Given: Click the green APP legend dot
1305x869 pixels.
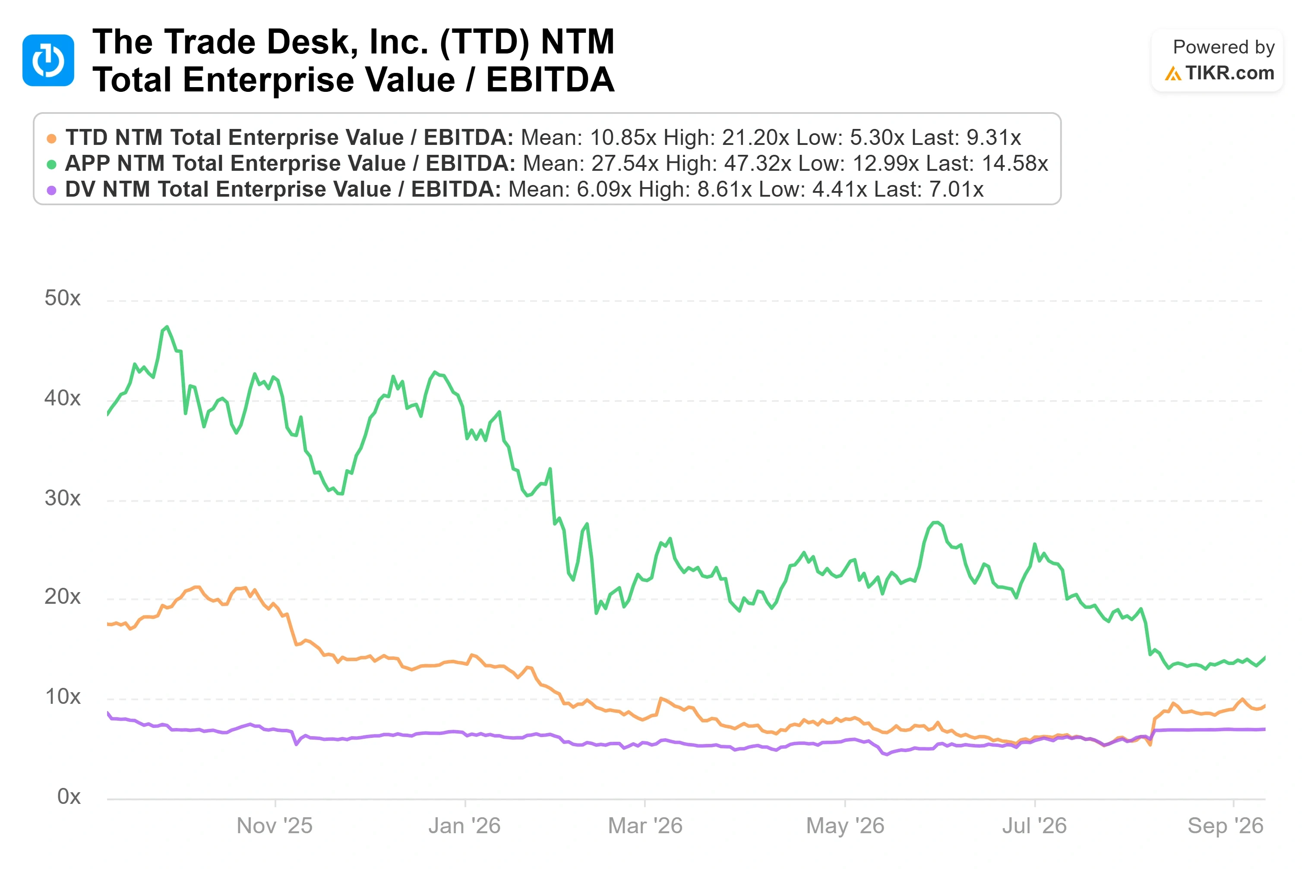Looking at the screenshot, I should click(x=51, y=165).
